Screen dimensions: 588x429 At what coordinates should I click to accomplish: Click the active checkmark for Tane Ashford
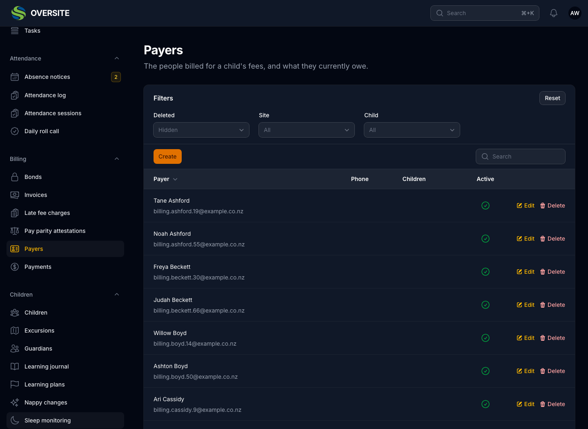tap(486, 206)
